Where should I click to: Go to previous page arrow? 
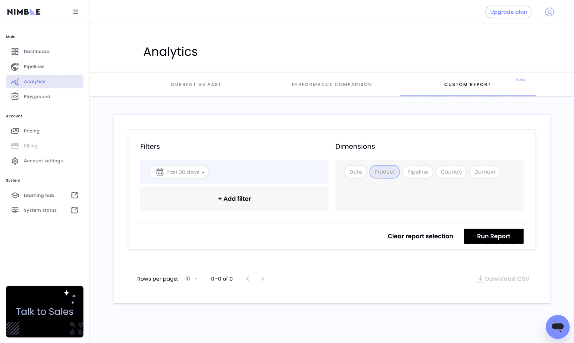(247, 279)
